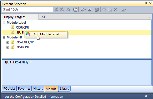153x99 pixels.
Task: Expand the FX5-ENET/IP folder under Module FB
Action: [7, 43]
